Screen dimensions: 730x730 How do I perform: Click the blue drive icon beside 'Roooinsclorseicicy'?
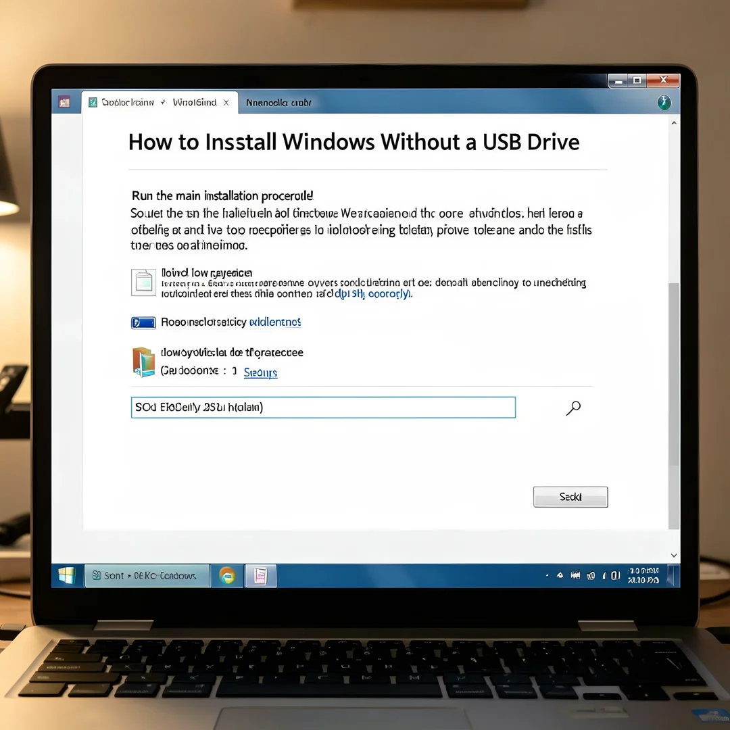coord(143,322)
